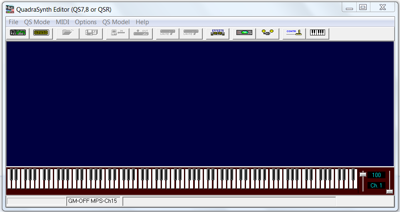Click the rack module green display icon
This screenshot has height=212, width=400.
(244, 33)
